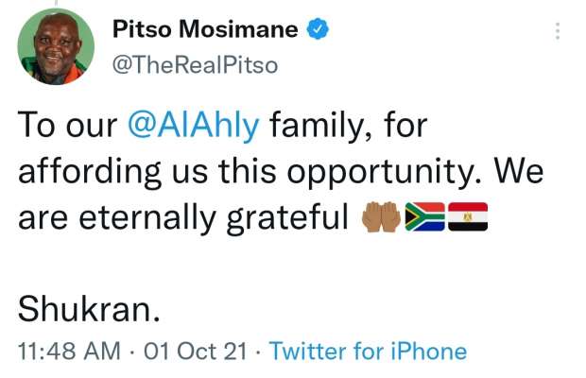This screenshot has height=378, width=586.
Task: Open the @AlAhly mention link
Action: point(193,126)
